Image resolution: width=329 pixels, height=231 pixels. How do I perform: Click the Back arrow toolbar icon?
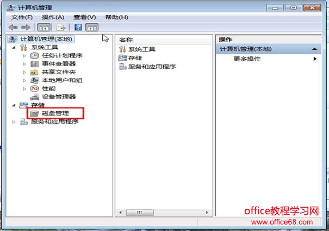13,28
